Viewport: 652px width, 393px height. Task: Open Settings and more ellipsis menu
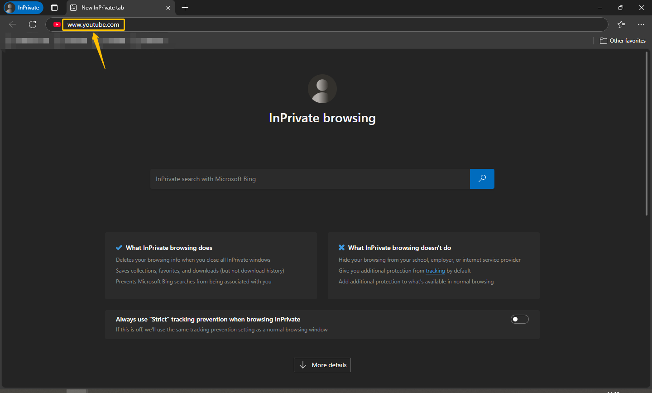(x=641, y=24)
